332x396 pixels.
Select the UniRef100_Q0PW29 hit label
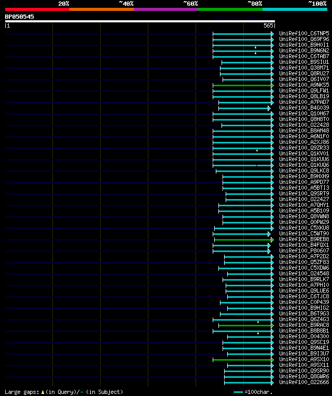click(304, 222)
